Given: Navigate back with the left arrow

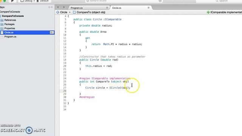Looking at the screenshot, I should pyautogui.click(x=58, y=7).
